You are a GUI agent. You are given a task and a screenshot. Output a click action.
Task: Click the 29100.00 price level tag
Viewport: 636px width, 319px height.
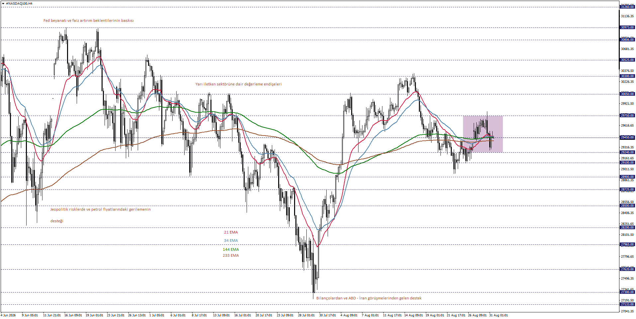(627, 163)
